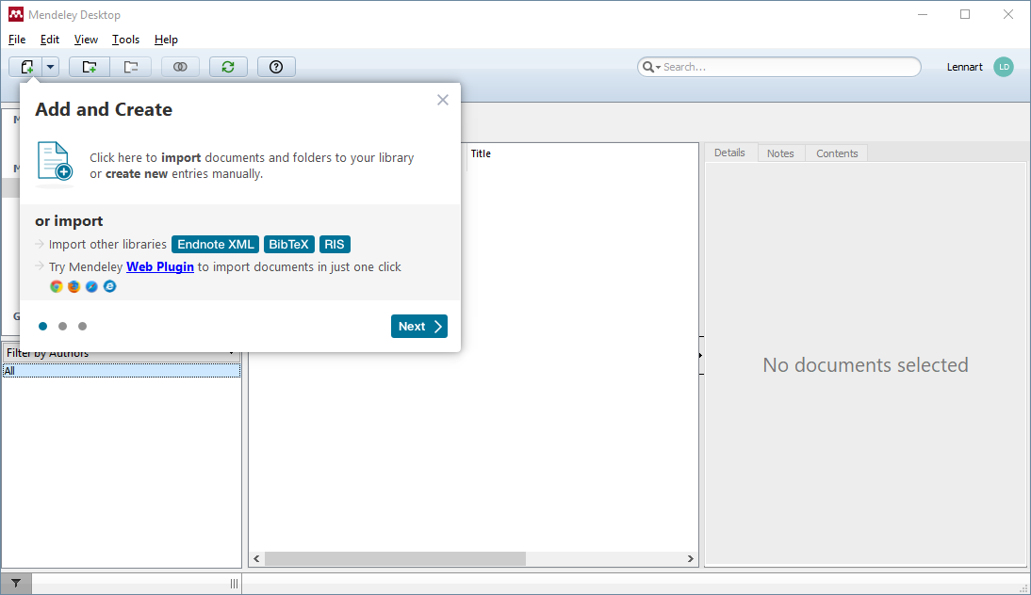Click the horizontal scrollbar right arrow
The height and width of the screenshot is (595, 1031).
691,559
